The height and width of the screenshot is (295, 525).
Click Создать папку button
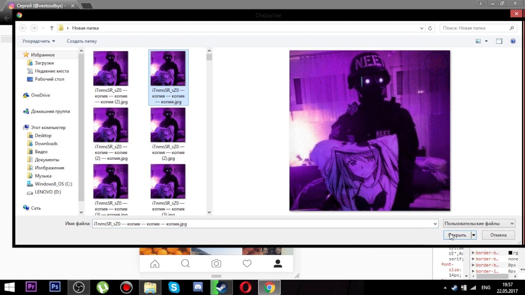(82, 41)
